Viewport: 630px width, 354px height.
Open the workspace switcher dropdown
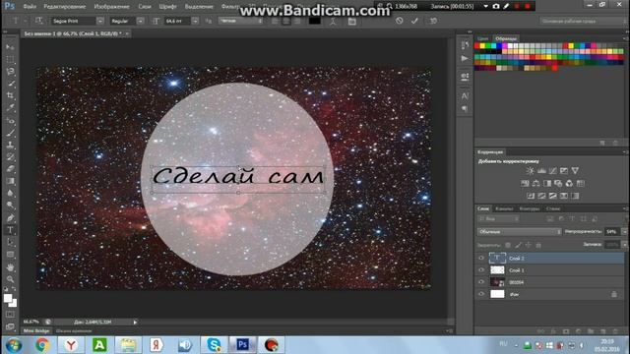(x=584, y=21)
